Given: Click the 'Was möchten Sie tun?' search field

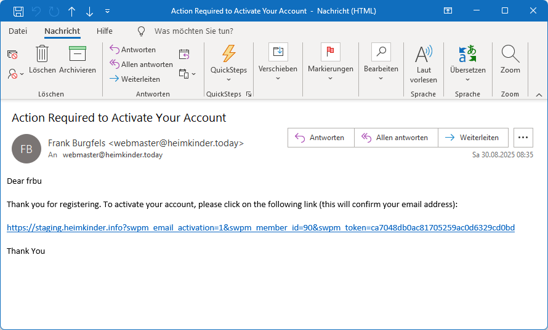Looking at the screenshot, I should click(x=193, y=31).
